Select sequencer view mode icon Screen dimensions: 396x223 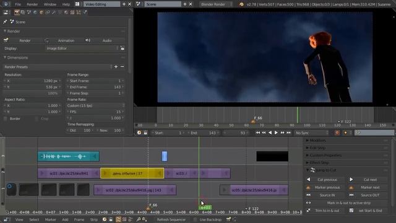tap(118, 219)
